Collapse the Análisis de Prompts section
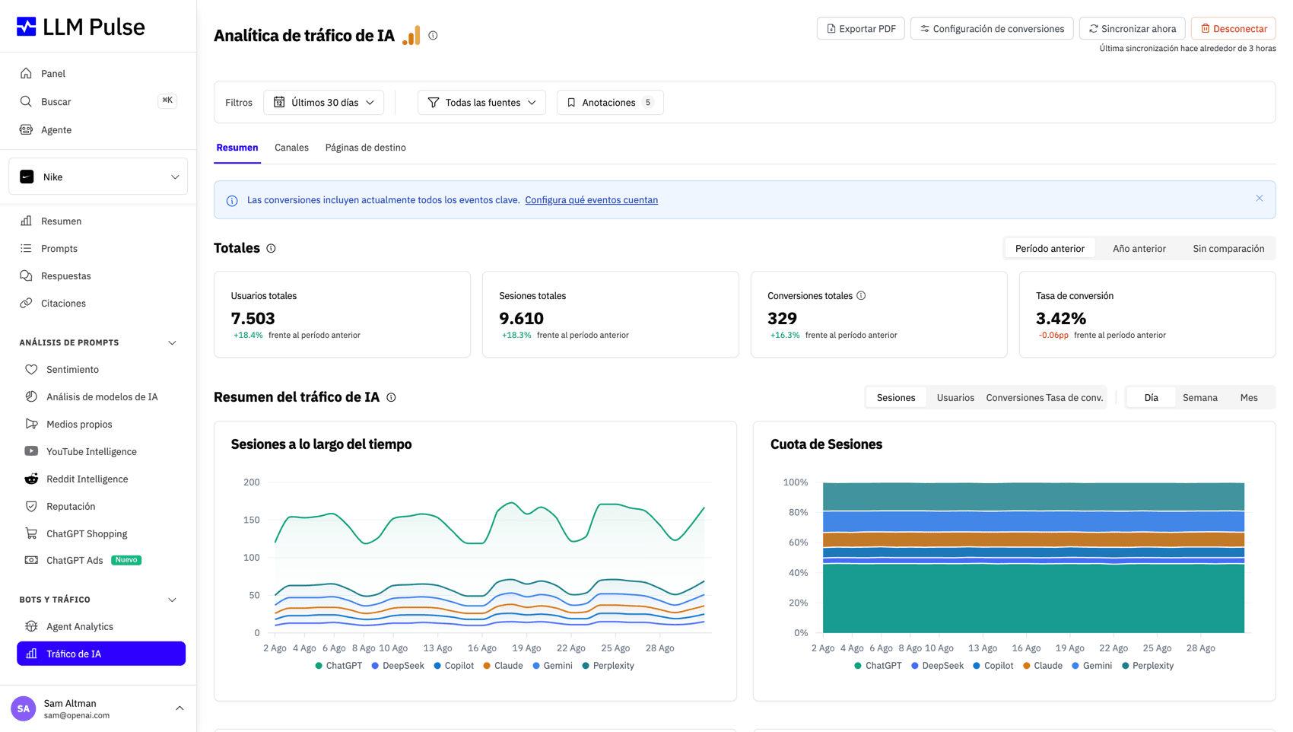This screenshot has width=1293, height=732. 172,343
